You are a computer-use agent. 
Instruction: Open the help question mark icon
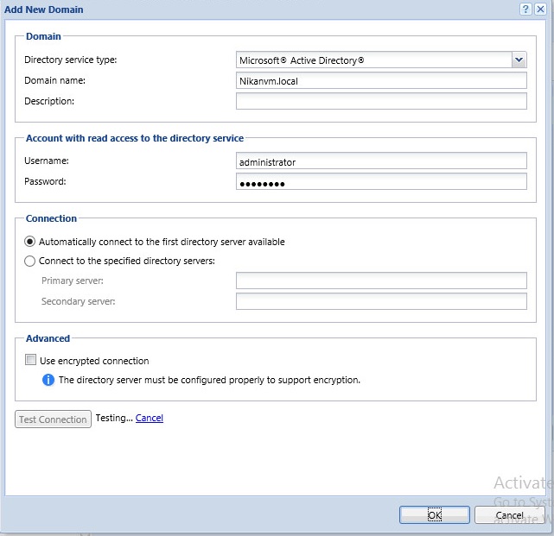(x=525, y=8)
